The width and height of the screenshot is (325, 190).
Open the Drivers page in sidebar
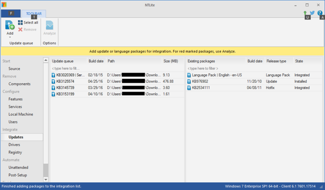pos(14,145)
